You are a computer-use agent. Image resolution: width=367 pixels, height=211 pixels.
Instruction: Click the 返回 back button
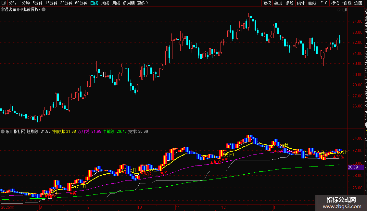tap(358, 3)
